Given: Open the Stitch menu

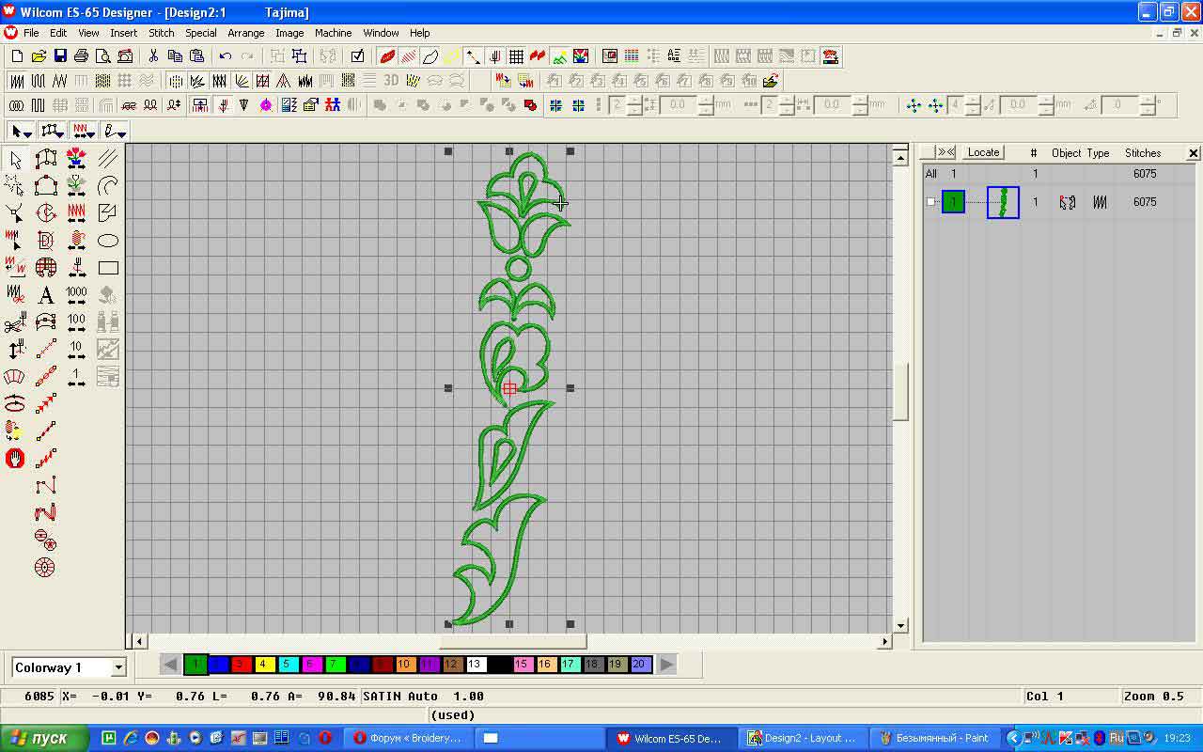Looking at the screenshot, I should coord(161,33).
